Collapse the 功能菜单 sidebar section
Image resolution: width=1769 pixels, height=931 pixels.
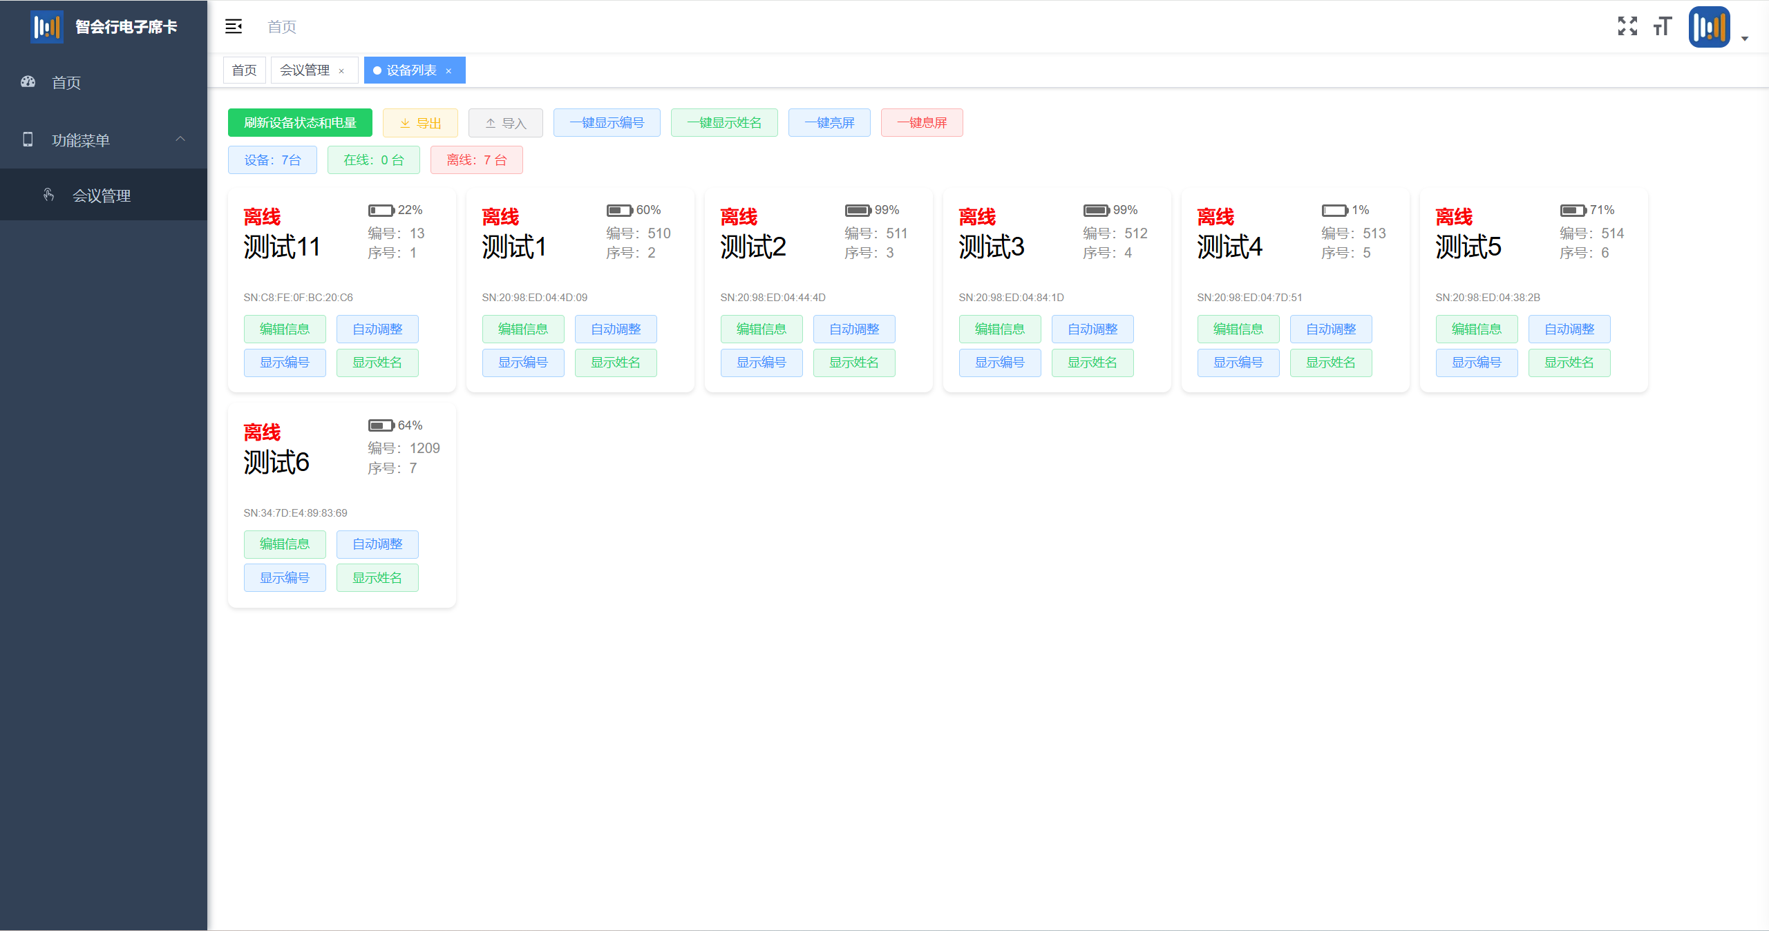(x=180, y=140)
